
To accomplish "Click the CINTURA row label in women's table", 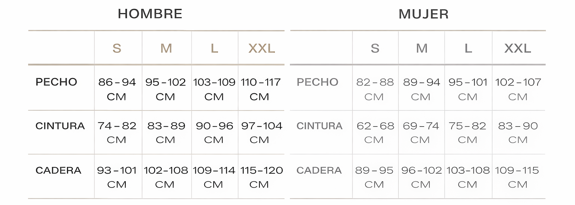I will (x=319, y=126).
